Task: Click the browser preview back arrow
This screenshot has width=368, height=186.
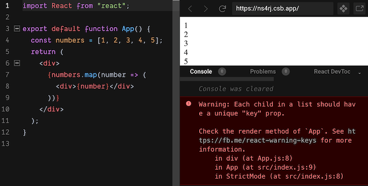Action: pos(190,9)
